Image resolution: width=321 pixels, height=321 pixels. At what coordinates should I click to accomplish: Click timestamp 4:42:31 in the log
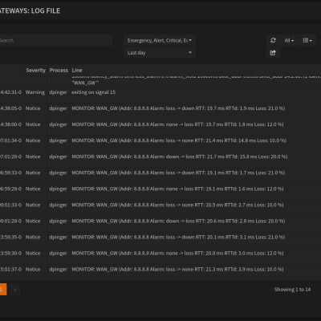click(10, 92)
